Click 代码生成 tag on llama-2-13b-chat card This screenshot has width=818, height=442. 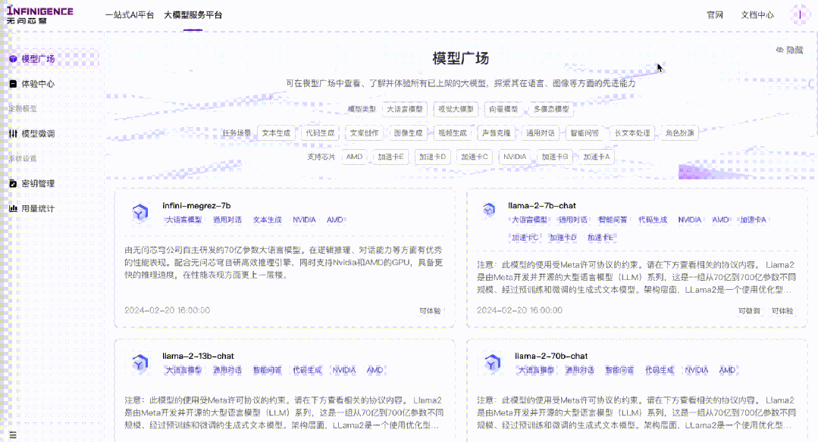point(307,371)
